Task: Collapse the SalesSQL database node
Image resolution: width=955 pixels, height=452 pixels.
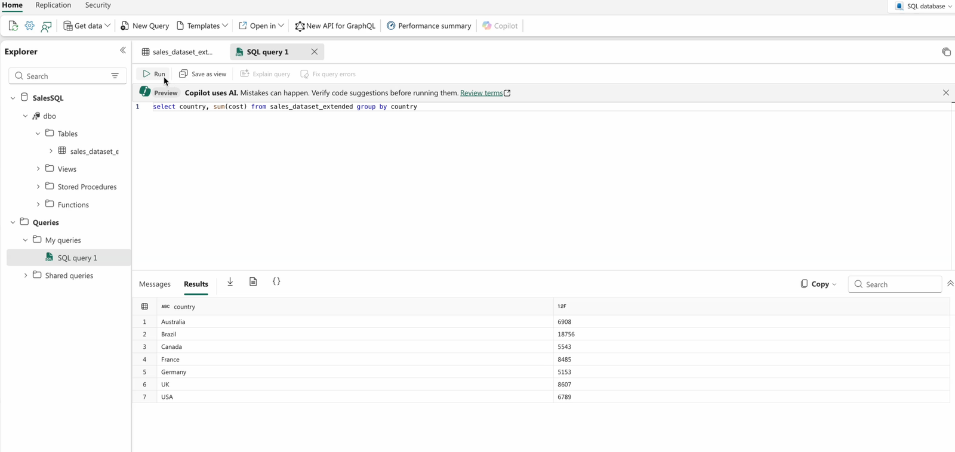Action: click(x=13, y=98)
